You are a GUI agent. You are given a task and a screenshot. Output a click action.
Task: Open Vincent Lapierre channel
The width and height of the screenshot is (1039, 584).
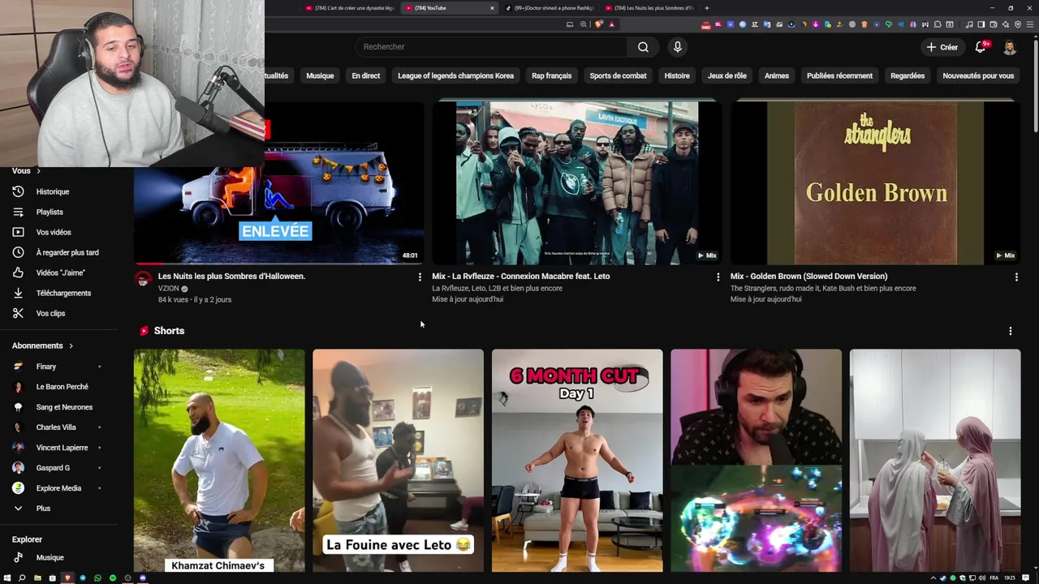pos(61,448)
